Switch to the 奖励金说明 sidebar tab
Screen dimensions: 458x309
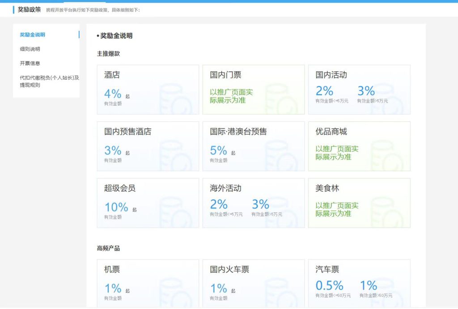click(x=32, y=34)
